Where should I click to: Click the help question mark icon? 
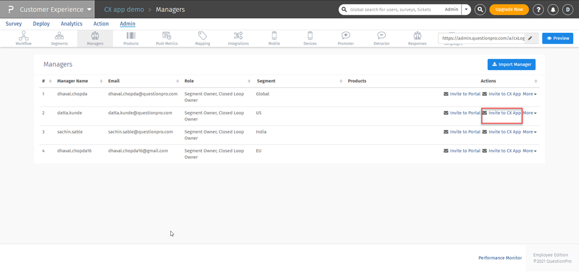tap(538, 10)
